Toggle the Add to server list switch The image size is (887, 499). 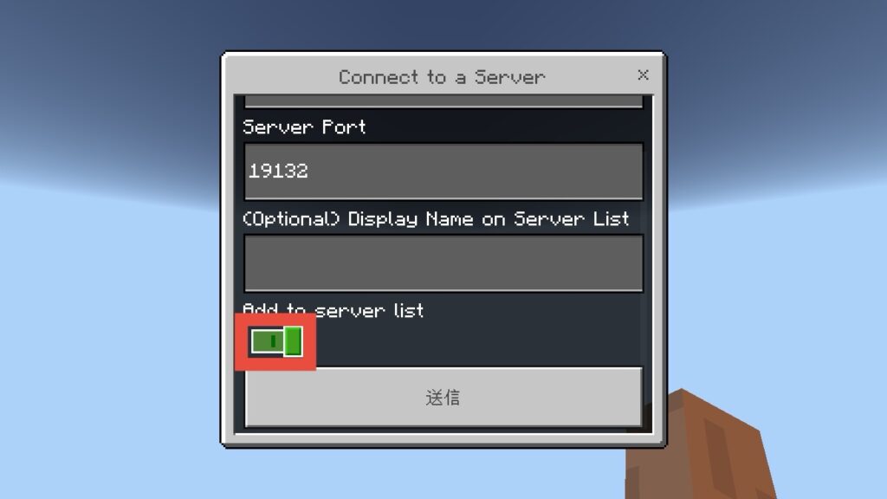point(276,341)
